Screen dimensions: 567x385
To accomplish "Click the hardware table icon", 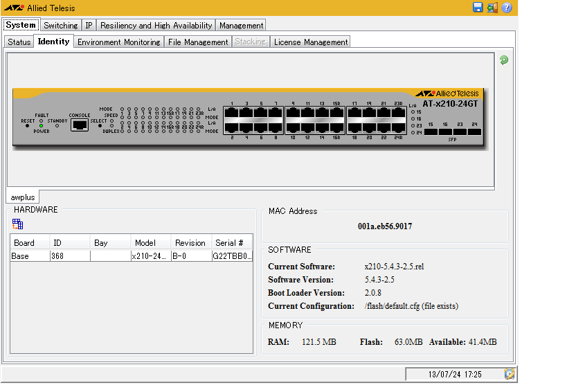I will tap(17, 224).
